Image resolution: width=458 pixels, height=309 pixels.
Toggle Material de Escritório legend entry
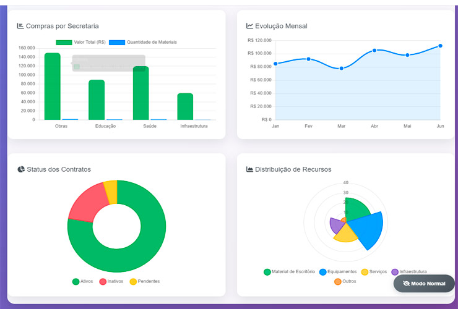(289, 272)
